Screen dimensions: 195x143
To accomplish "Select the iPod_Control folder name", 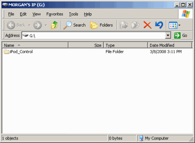I will tap(21, 52).
